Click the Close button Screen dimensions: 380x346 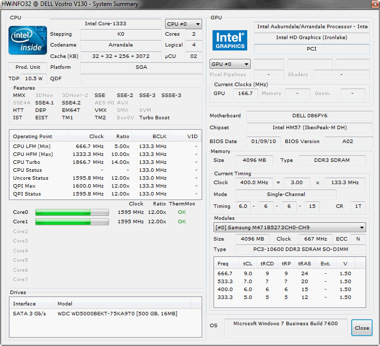[362, 328]
